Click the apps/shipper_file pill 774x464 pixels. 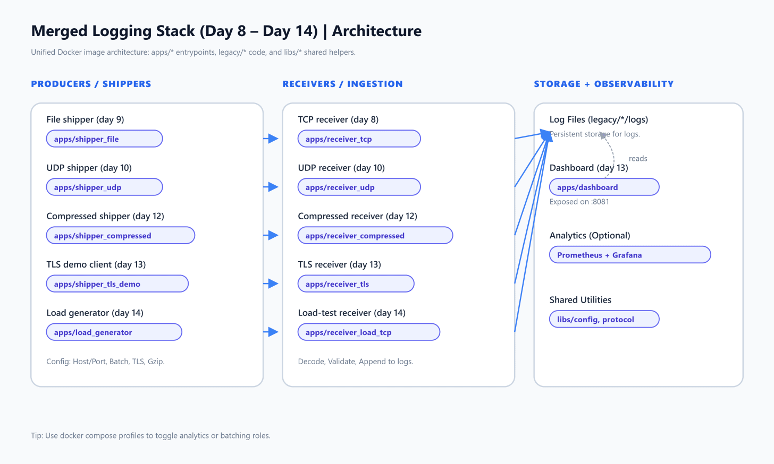104,139
